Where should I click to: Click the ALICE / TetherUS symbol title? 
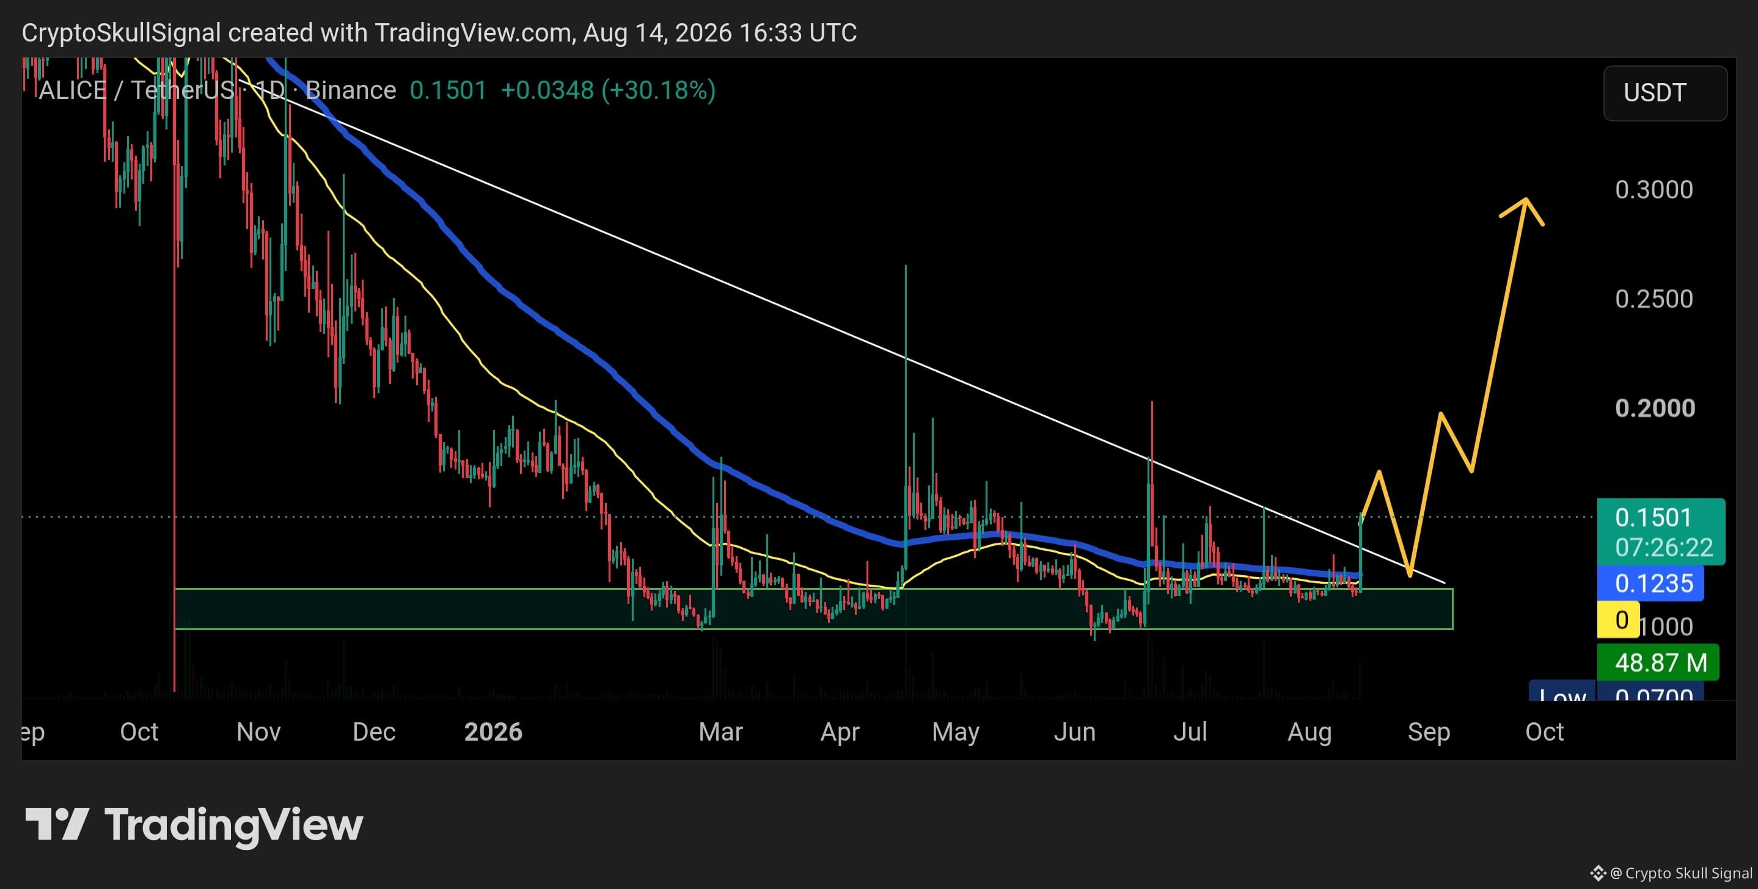pos(137,90)
